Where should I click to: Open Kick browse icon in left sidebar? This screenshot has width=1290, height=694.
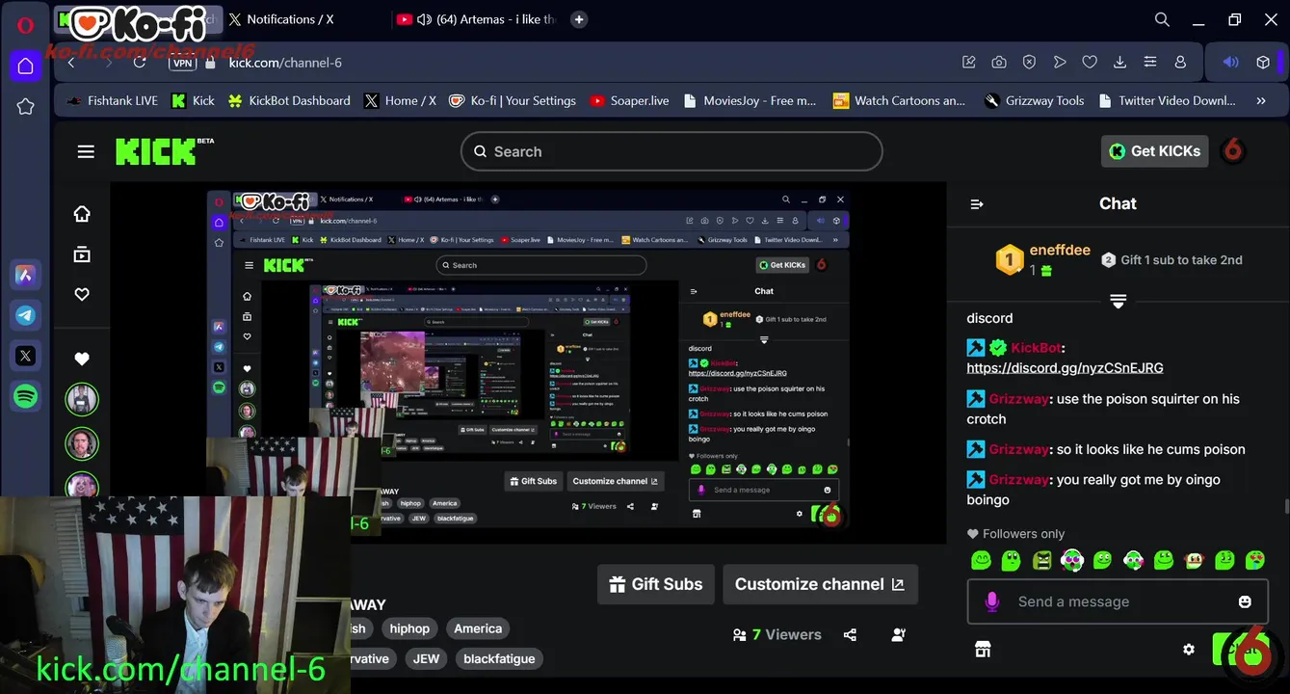pyautogui.click(x=82, y=254)
